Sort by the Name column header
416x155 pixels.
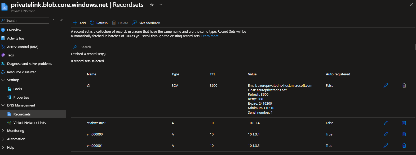coord(91,74)
